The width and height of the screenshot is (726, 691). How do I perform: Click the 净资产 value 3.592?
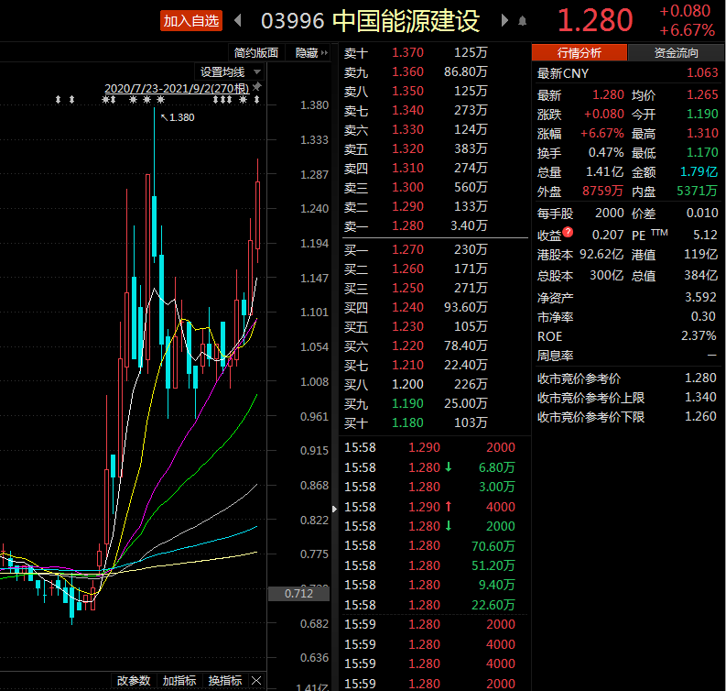coord(700,297)
